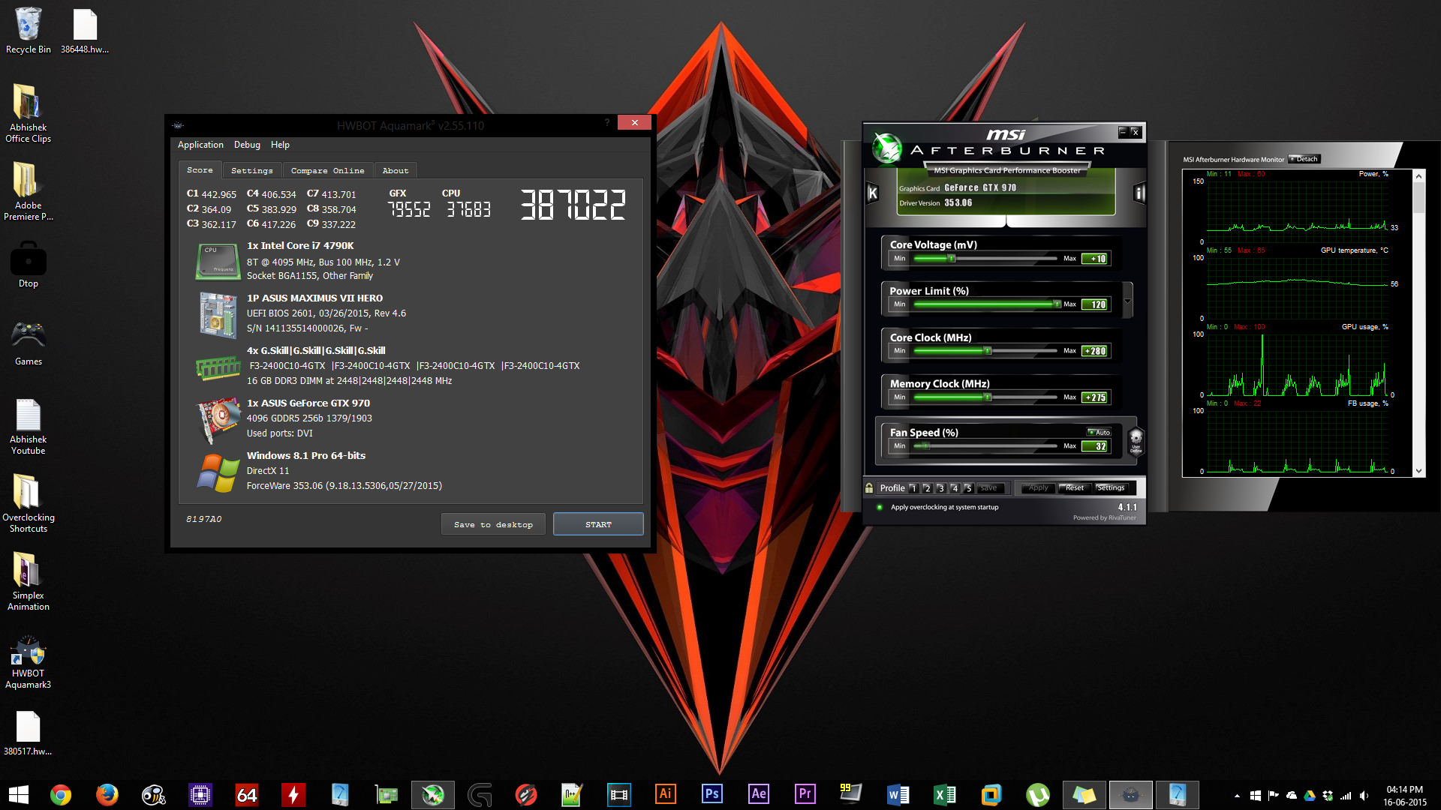The height and width of the screenshot is (810, 1441).
Task: Open the Recycle Bin desktop icon
Action: 29,31
